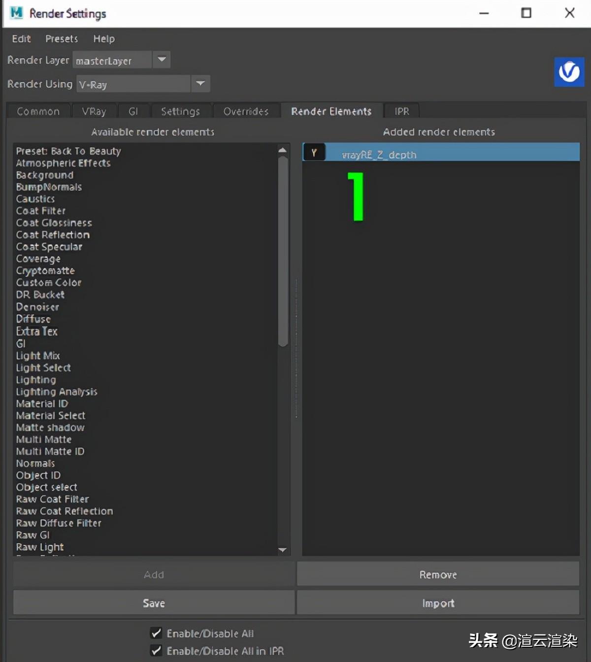Select Caustics render element

pos(35,199)
